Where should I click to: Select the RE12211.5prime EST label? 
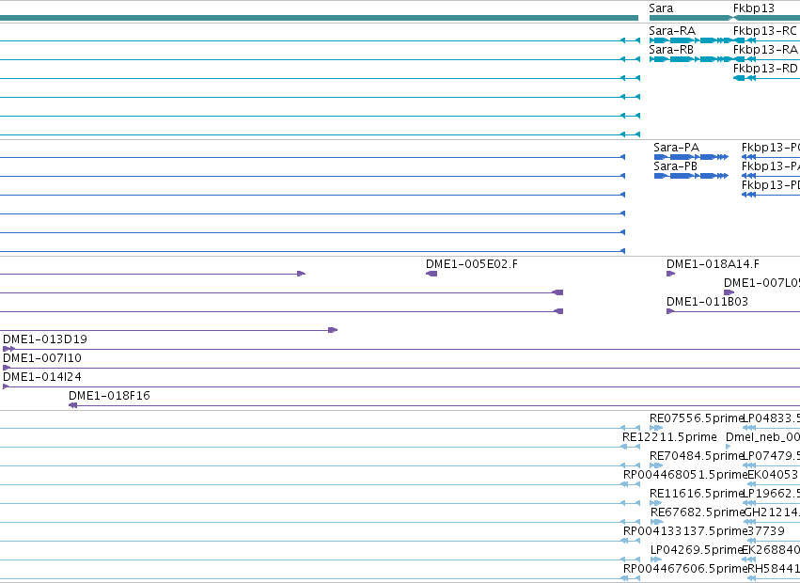669,437
